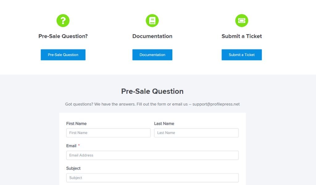
Task: Click the large "Pre-Sale Question" form title
Action: [152, 91]
